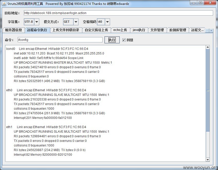Click the 'inet6 addr: fe80::5ef3' line

[48, 58]
